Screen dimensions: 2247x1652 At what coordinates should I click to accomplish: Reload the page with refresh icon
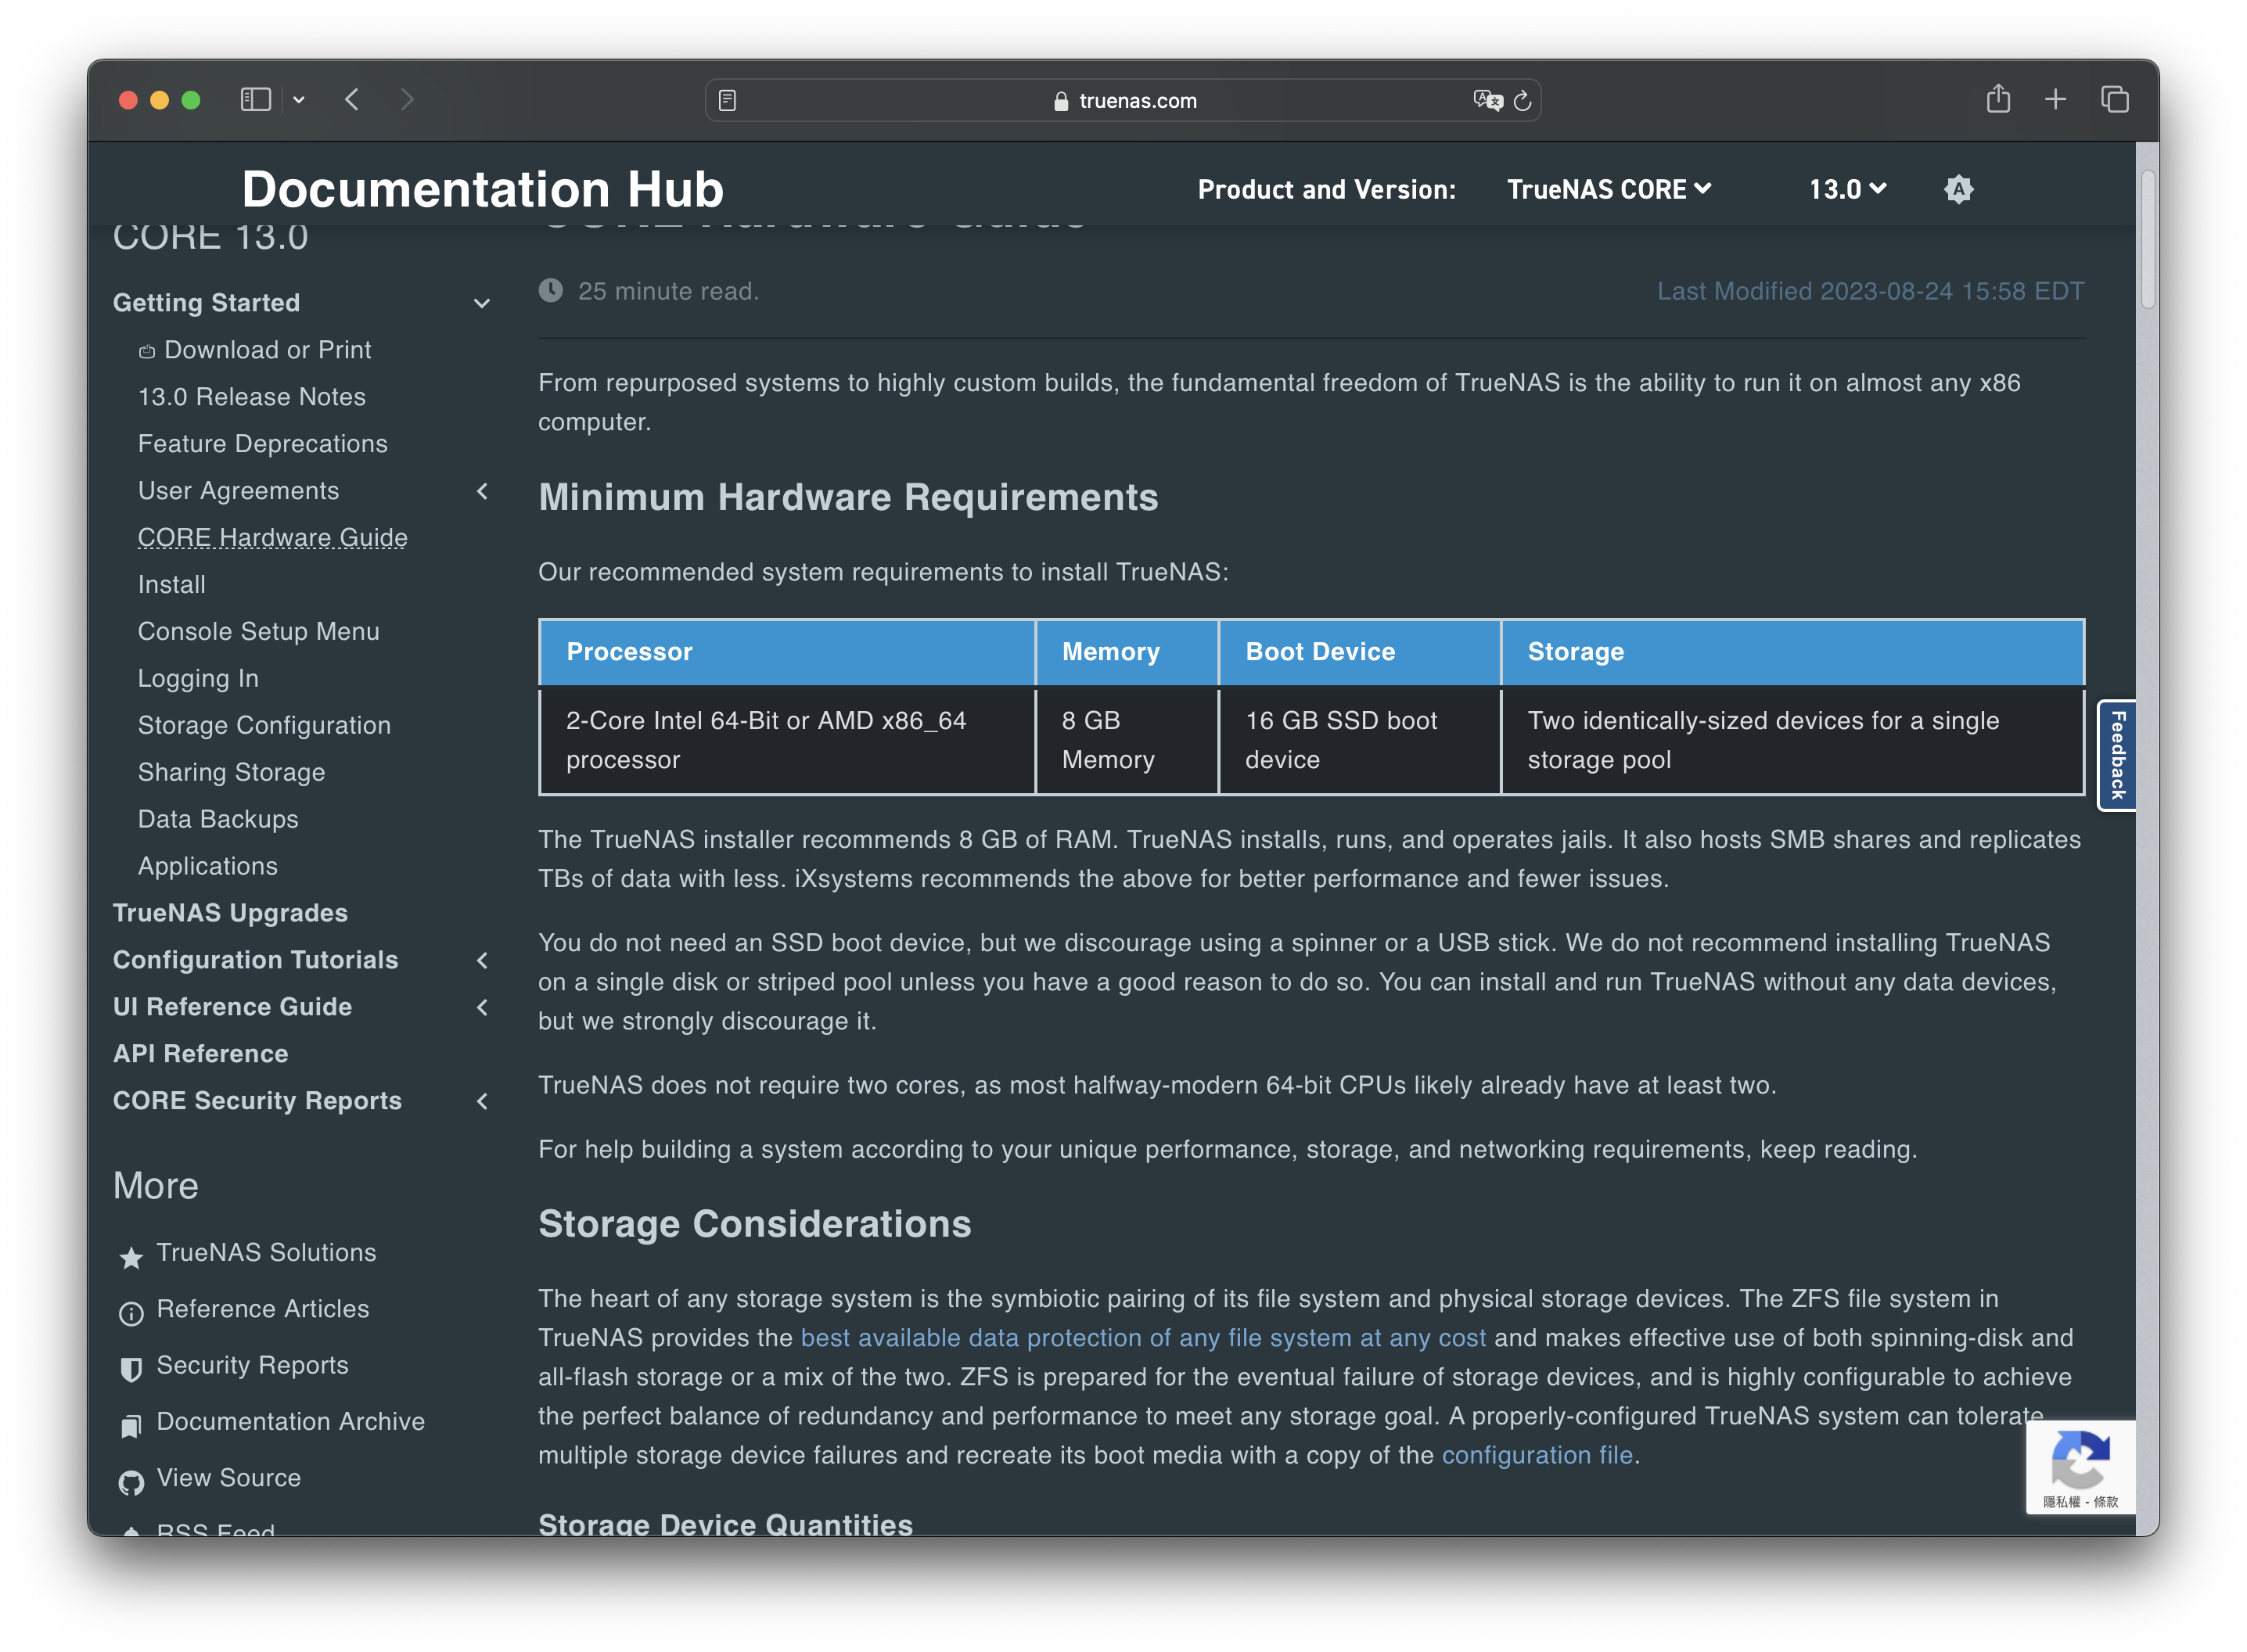point(1523,101)
